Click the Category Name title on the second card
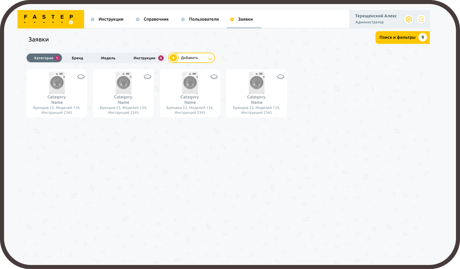The height and width of the screenshot is (269, 460). coord(123,100)
